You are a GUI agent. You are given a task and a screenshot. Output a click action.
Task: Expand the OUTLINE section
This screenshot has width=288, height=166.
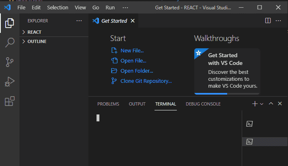(x=37, y=41)
